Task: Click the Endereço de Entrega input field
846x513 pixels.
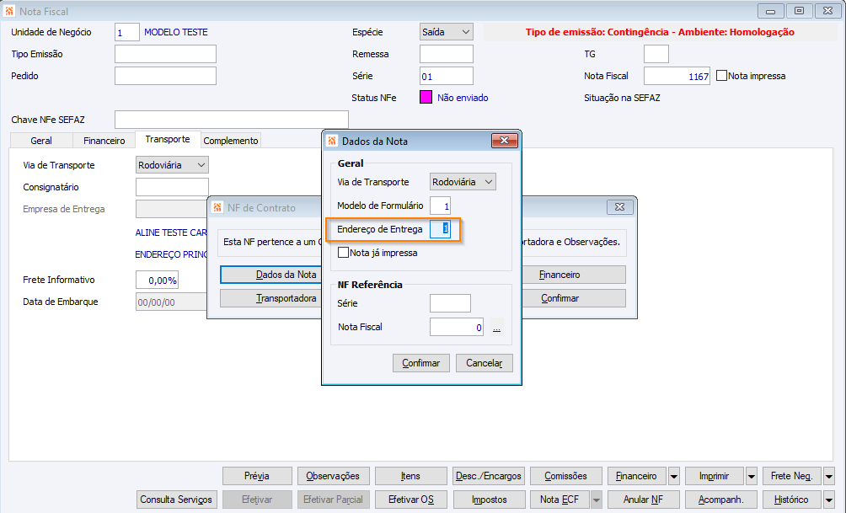Action: (440, 229)
